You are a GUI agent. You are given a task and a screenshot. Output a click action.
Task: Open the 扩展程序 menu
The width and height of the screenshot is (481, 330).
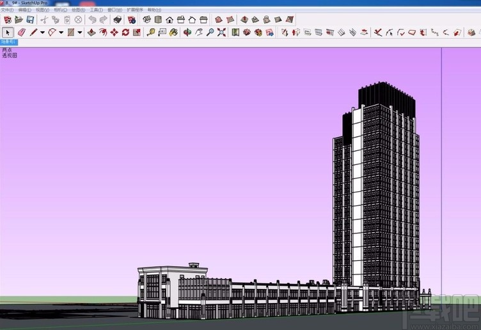[135, 10]
